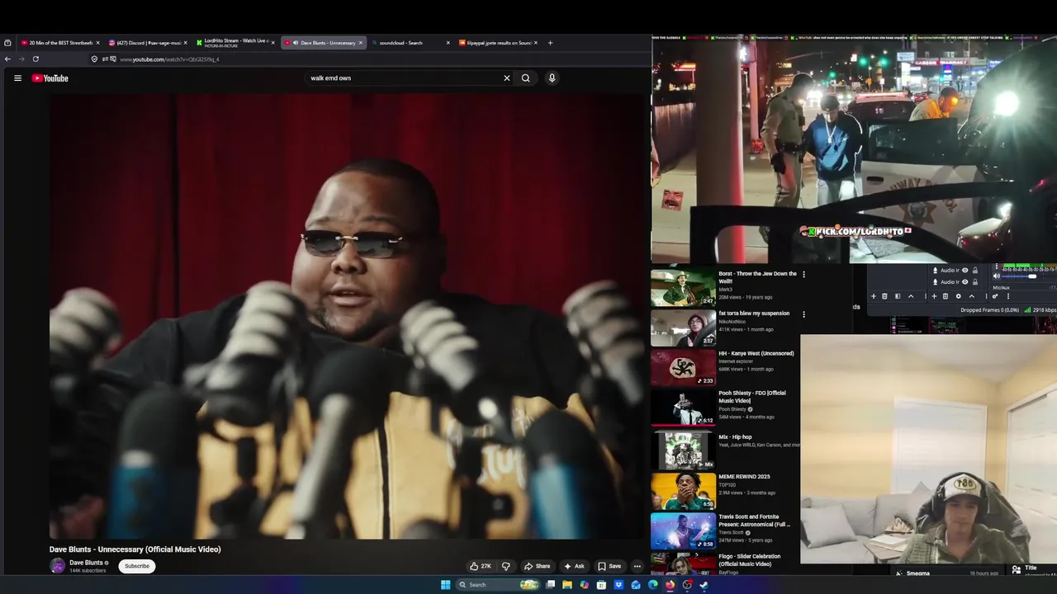
Task: Open the tab list button at far left
Action: point(7,43)
